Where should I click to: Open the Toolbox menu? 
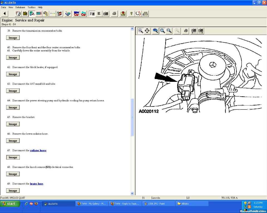(x=31, y=7)
